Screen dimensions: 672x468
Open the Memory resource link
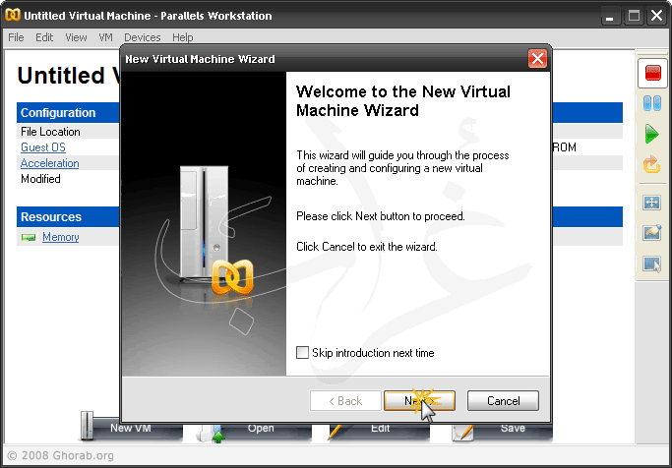[60, 237]
